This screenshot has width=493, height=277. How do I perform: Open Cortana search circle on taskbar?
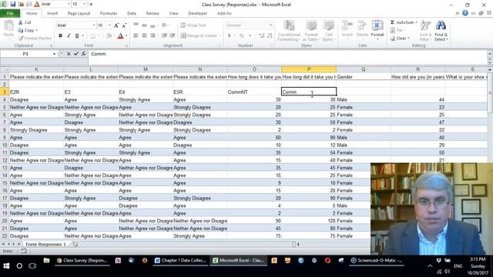[x=19, y=265]
